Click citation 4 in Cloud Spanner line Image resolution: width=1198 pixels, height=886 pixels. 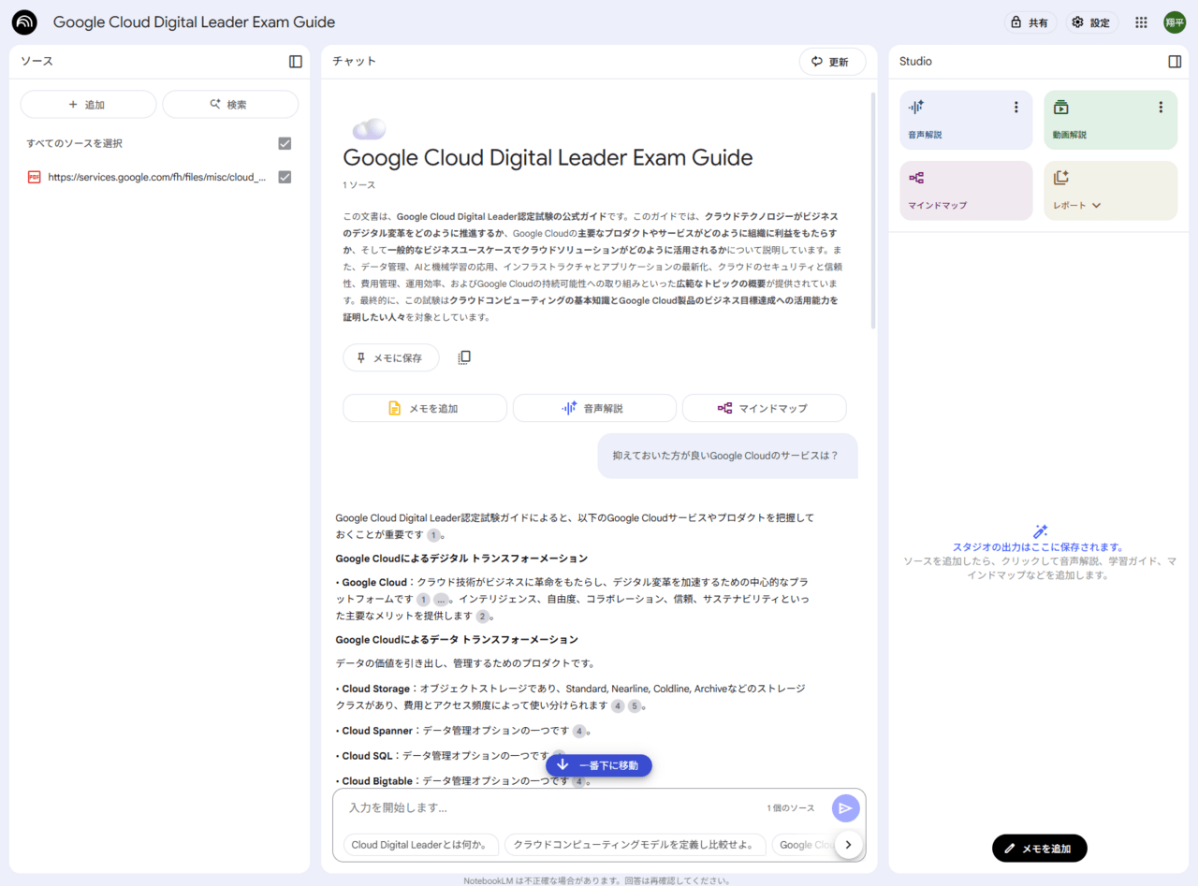coord(579,731)
